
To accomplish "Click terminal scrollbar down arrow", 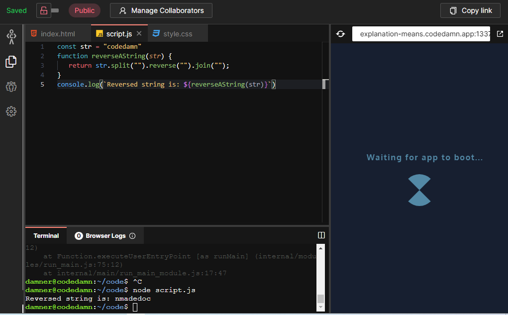I will [320, 307].
